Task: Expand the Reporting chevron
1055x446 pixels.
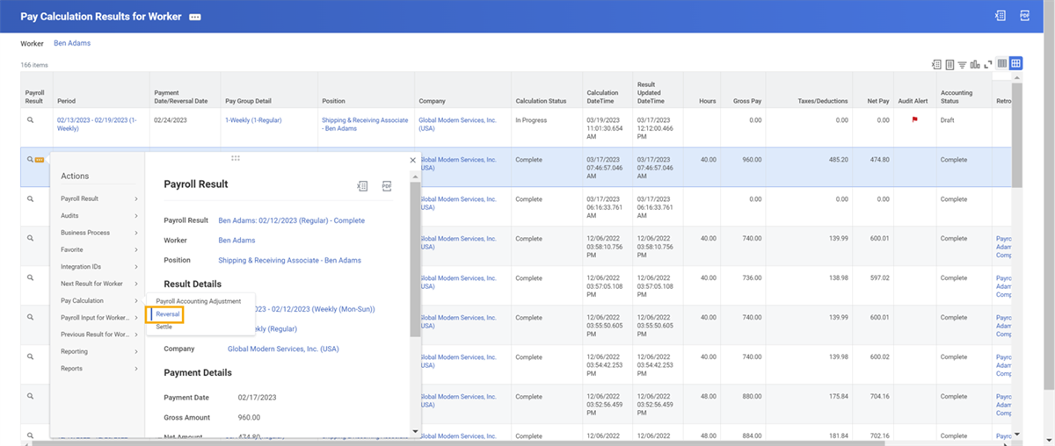Action: pos(136,351)
